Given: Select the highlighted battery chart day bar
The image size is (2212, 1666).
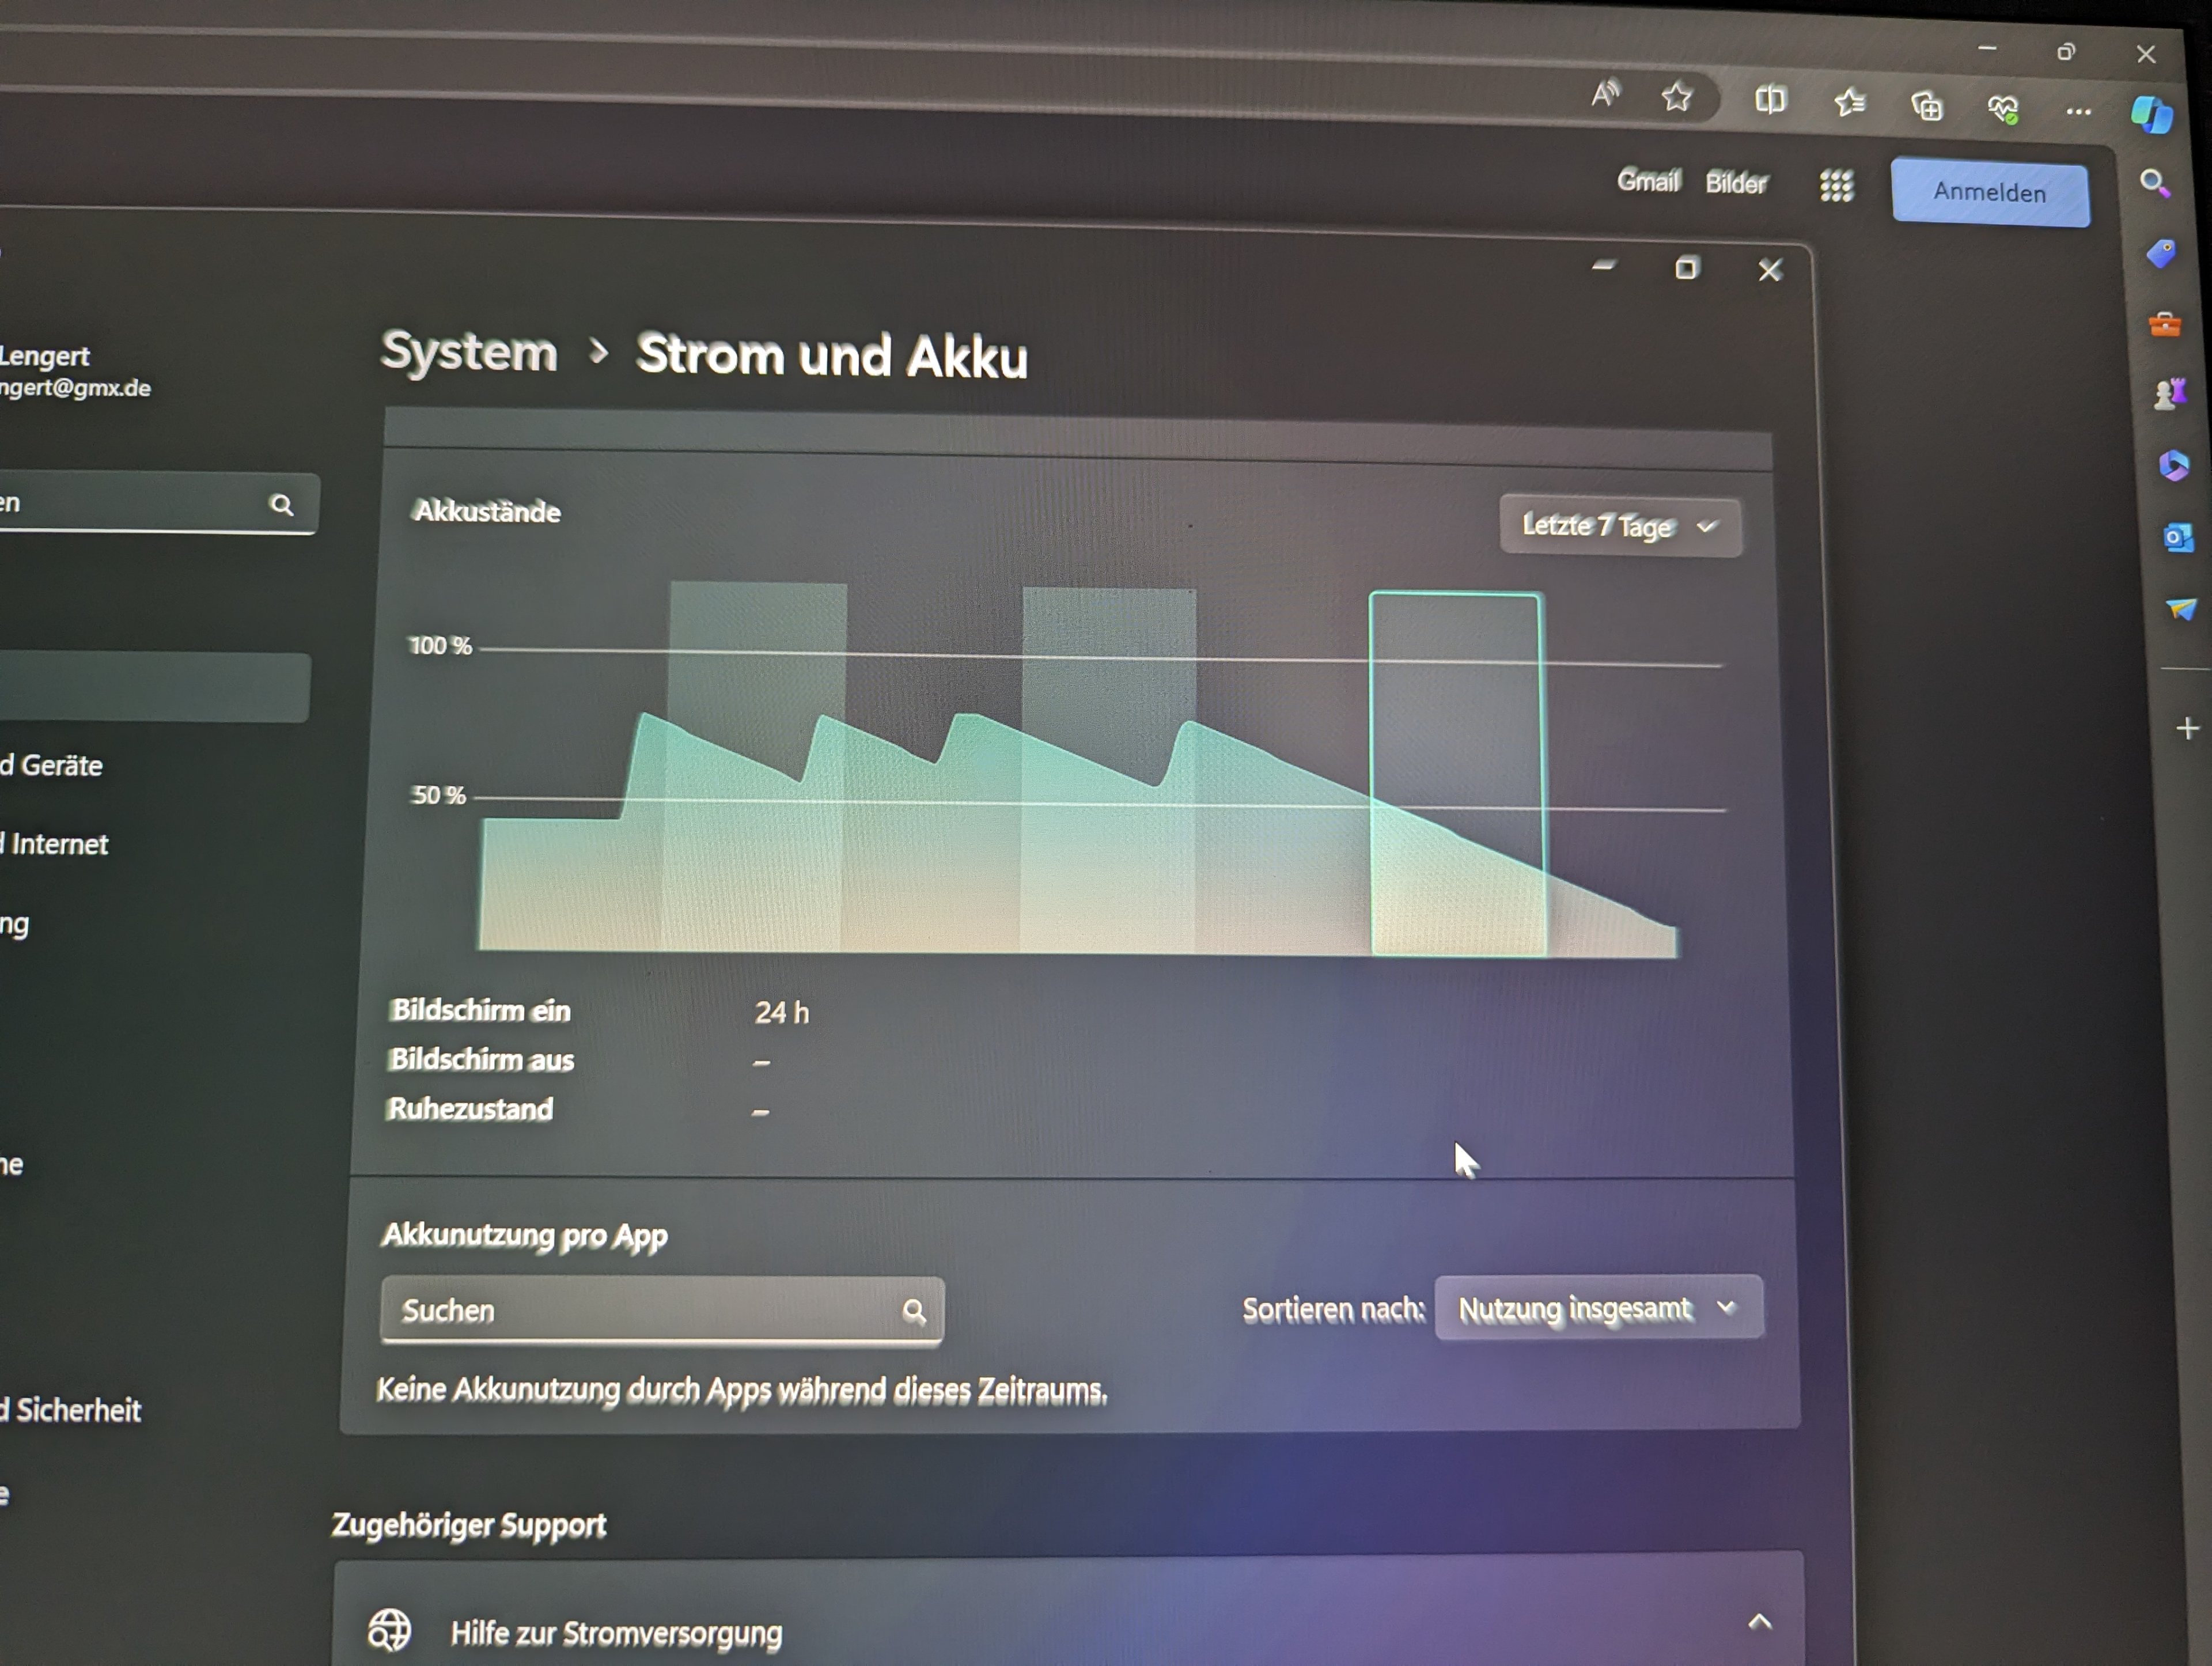Looking at the screenshot, I should point(1456,774).
